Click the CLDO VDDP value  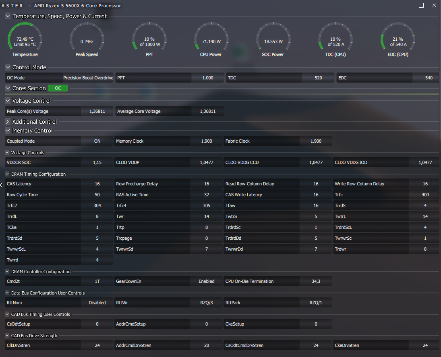pos(207,163)
